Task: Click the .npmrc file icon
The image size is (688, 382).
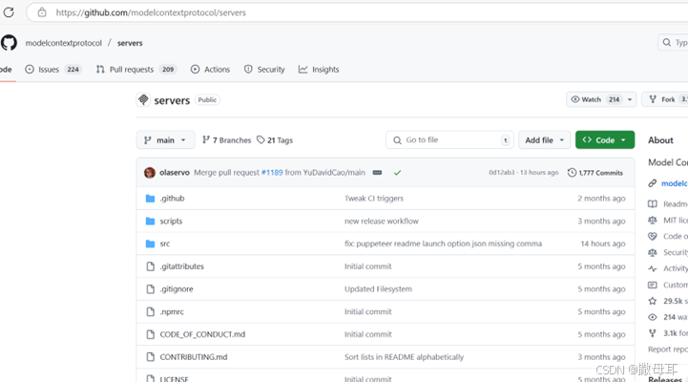Action: [x=151, y=311]
